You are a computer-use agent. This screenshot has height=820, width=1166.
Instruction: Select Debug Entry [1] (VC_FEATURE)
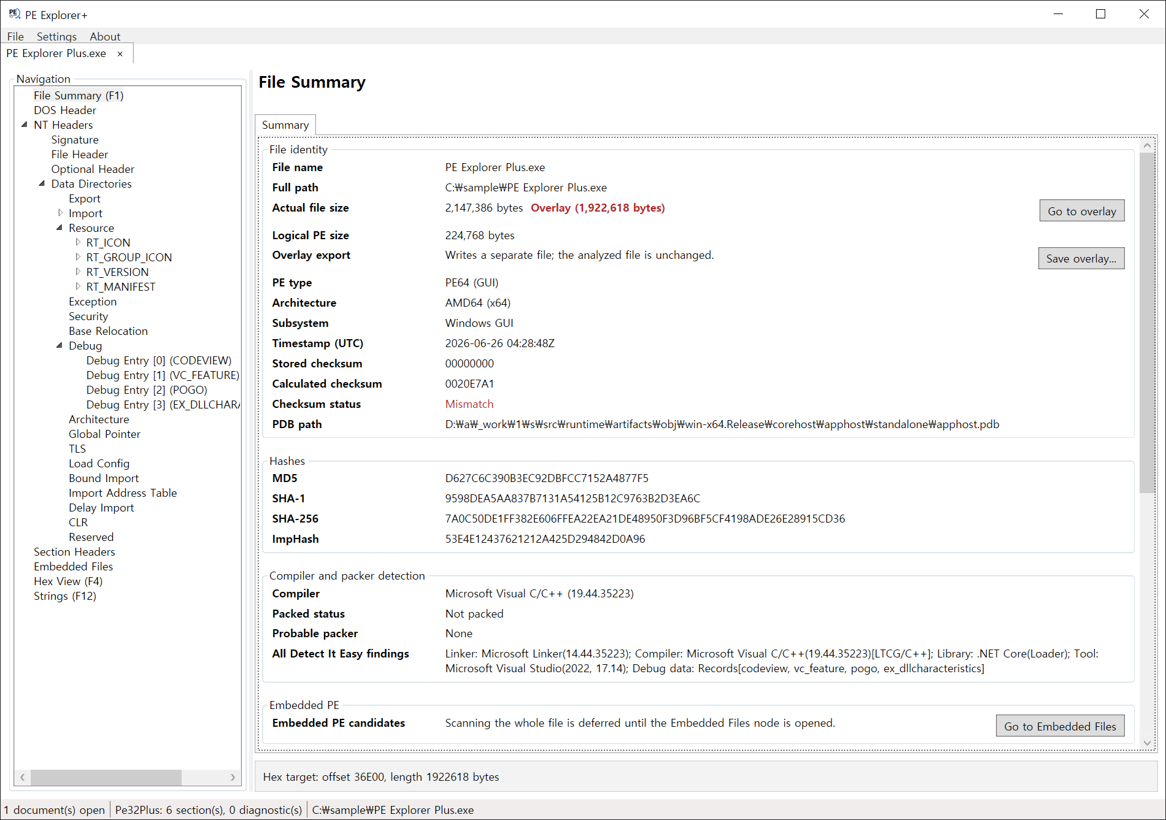point(163,375)
